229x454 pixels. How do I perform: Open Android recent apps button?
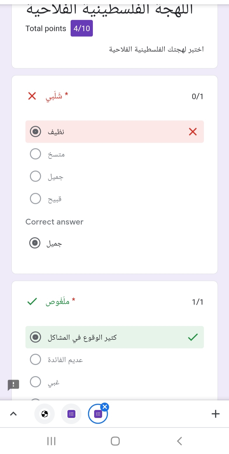tap(51, 441)
